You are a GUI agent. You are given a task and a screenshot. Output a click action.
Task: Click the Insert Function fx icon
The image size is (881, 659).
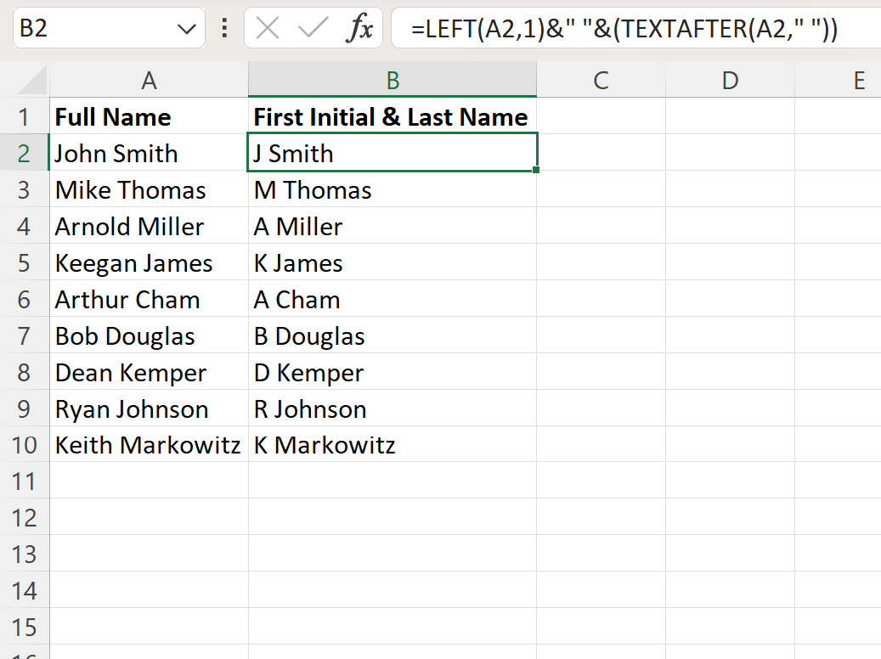(x=361, y=28)
